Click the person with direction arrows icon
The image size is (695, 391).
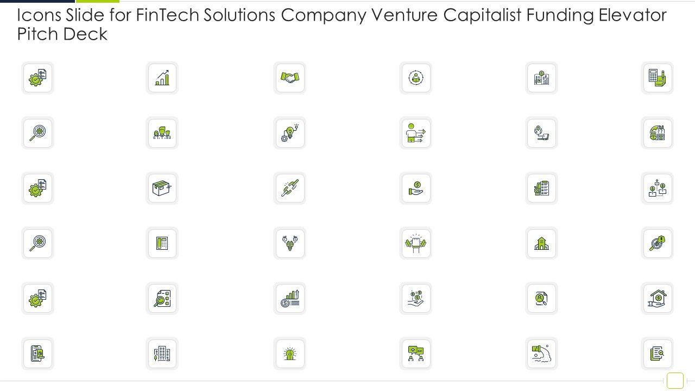click(416, 133)
